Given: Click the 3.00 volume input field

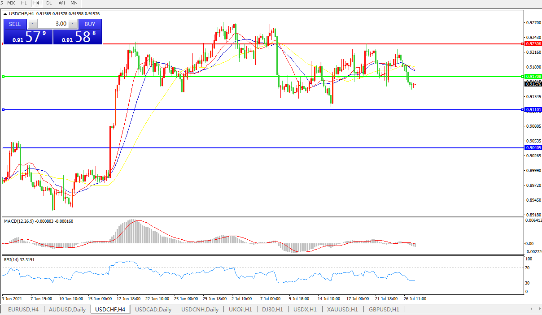Looking at the screenshot, I should pyautogui.click(x=52, y=24).
